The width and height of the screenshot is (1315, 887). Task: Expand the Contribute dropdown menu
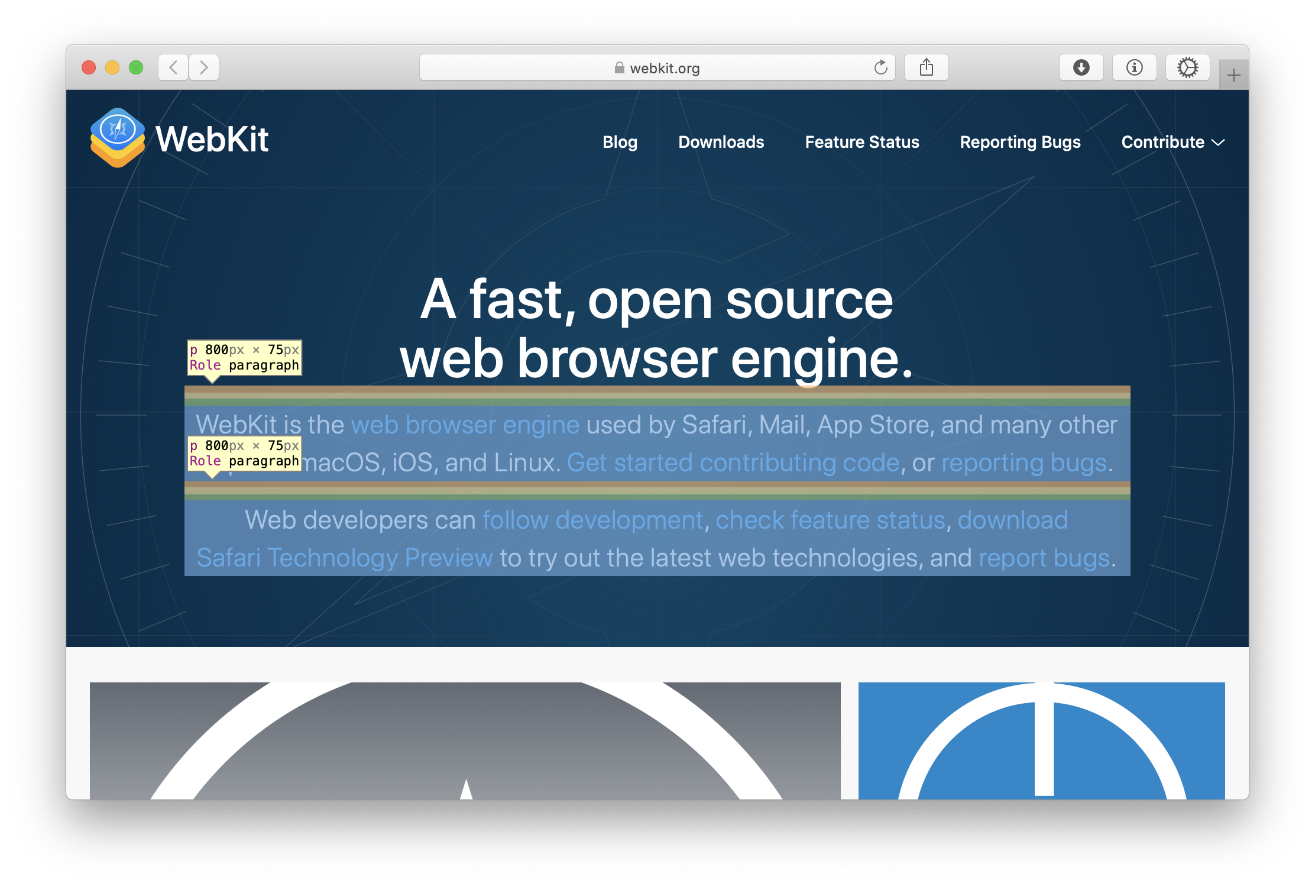pos(1173,142)
